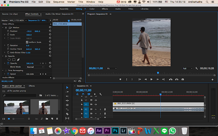The image size is (218, 136).
Task: Click the Add Marker button in Program monitor
Action: [120, 79]
